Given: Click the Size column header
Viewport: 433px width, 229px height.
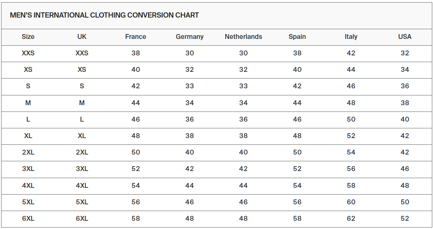Looking at the screenshot, I should pos(28,37).
